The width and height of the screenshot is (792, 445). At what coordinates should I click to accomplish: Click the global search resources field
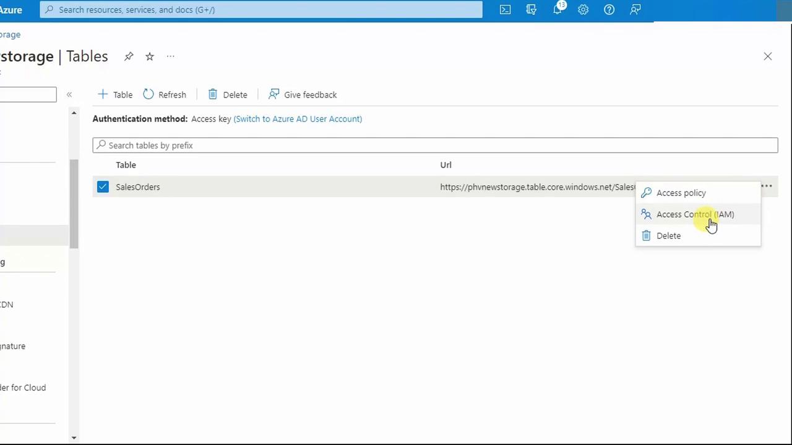point(261,9)
